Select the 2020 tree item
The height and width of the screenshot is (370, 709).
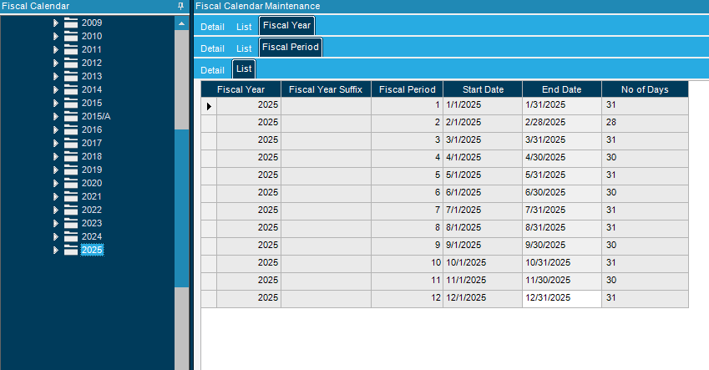91,183
